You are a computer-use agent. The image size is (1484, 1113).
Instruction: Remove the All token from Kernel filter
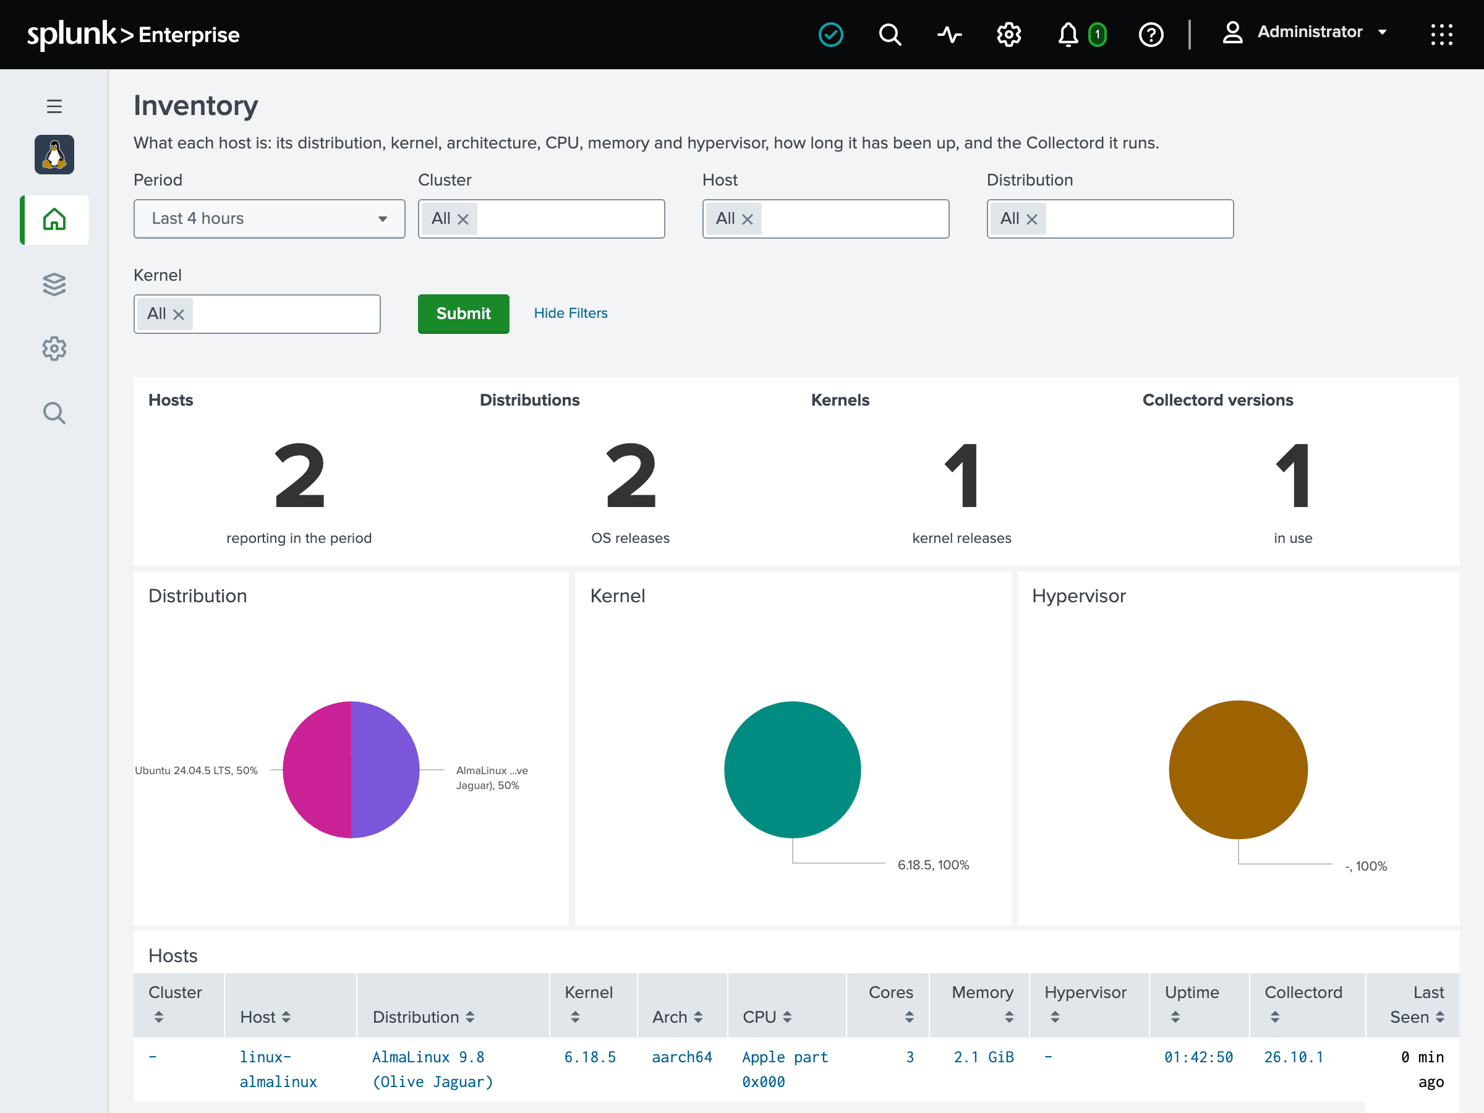click(x=179, y=314)
